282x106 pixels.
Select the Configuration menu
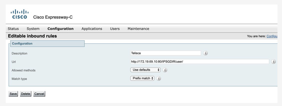point(60,29)
